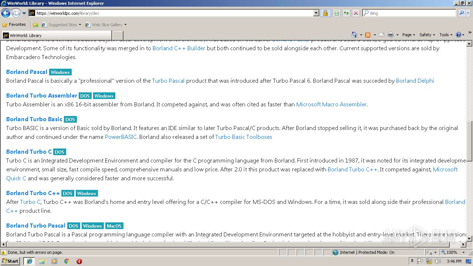
Task: Click the RSS feeds icon
Action: pyautogui.click(x=368, y=35)
